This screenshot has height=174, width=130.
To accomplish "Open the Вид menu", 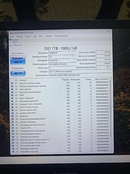I will click(x=35, y=36).
